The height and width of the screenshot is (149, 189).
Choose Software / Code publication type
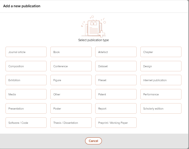pos(26,123)
